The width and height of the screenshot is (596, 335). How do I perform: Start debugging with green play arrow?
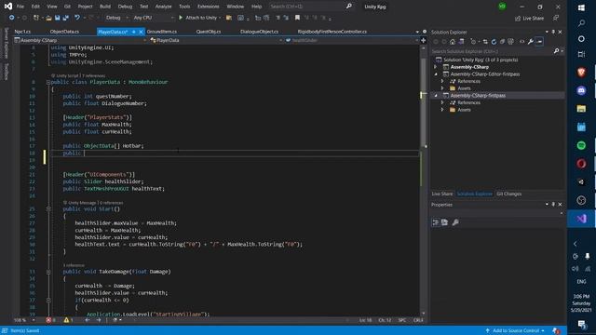[181, 18]
